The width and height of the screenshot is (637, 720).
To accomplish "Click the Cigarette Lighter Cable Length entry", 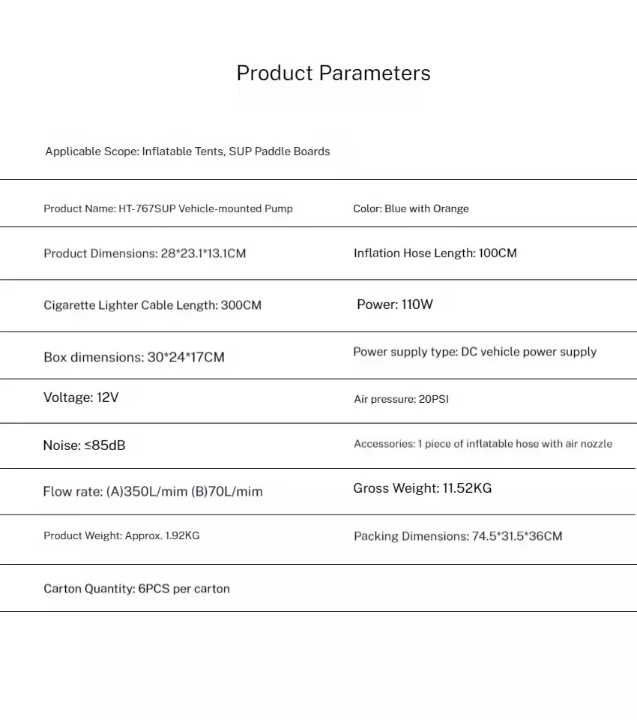I will pos(152,305).
